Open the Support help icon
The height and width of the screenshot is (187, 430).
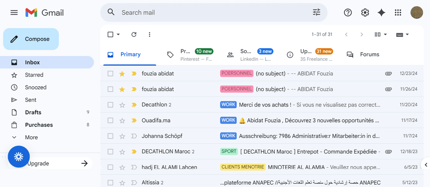click(x=348, y=13)
